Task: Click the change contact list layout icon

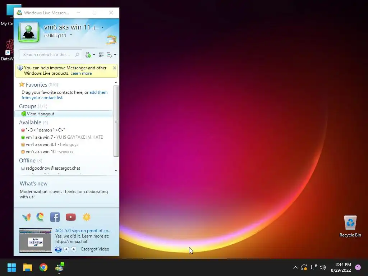Action: [x=101, y=55]
